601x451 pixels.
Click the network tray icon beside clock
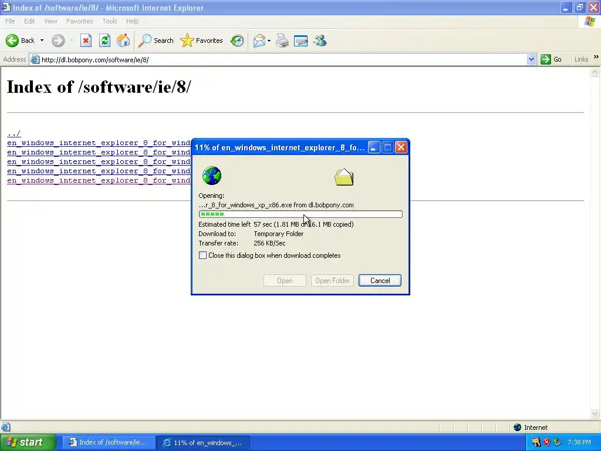(x=558, y=442)
